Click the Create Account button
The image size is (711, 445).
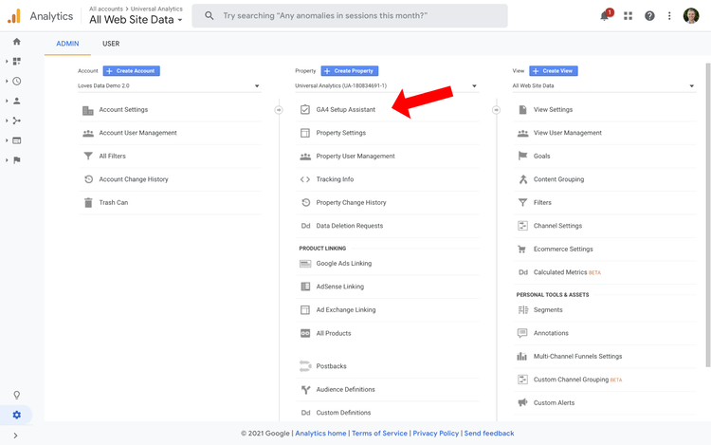(x=132, y=71)
